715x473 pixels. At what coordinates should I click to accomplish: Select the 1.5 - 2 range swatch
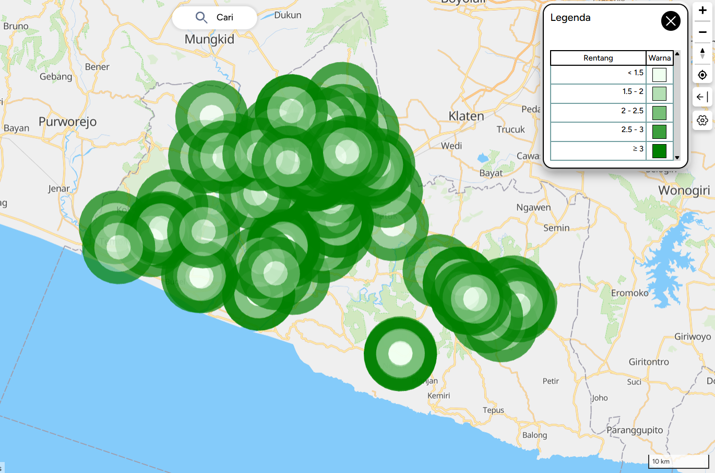point(659,94)
